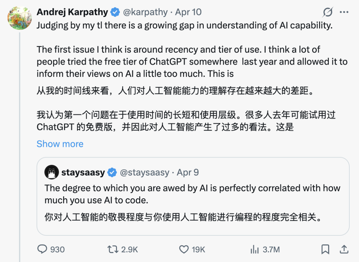Click the Andrej Karpathy display name

72,12
